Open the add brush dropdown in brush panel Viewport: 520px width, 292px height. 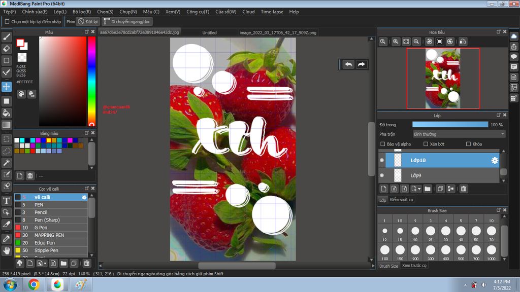coord(45,263)
